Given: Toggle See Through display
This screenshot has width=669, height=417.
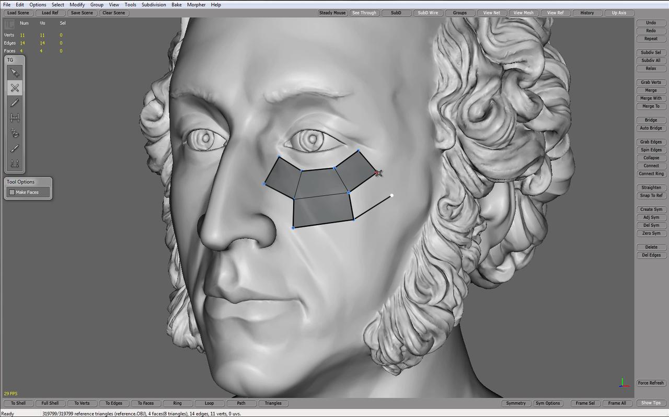Looking at the screenshot, I should pos(364,13).
